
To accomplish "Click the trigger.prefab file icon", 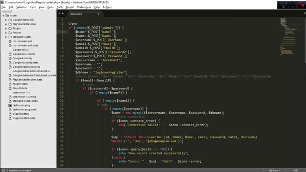I will pyautogui.click(x=10, y=114).
